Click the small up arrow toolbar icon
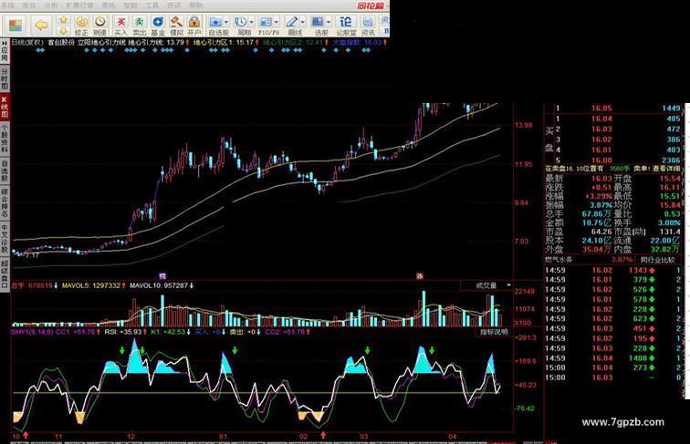 pos(63,20)
